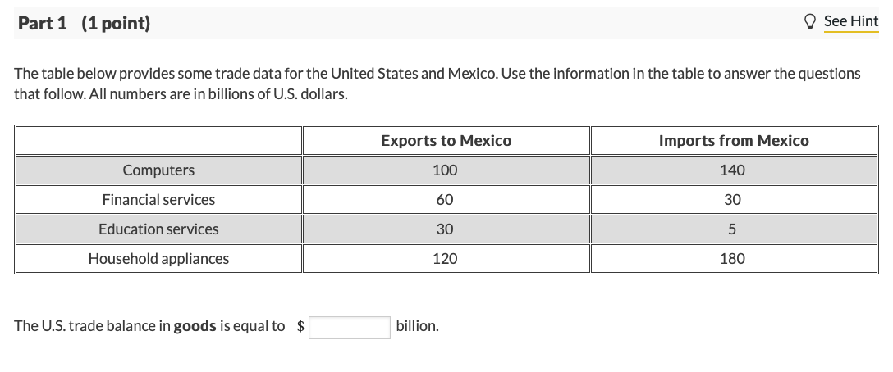Click the Household appliances row label
The width and height of the screenshot is (893, 372).
coord(158,259)
